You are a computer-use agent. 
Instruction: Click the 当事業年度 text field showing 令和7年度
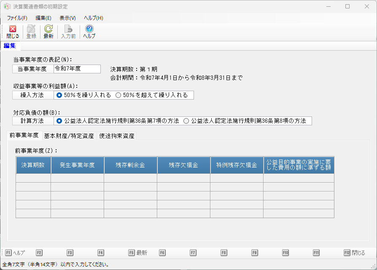coord(77,69)
